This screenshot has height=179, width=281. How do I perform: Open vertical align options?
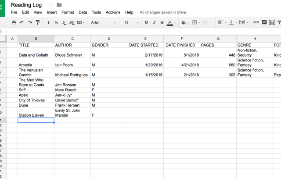pyautogui.click(x=233, y=22)
